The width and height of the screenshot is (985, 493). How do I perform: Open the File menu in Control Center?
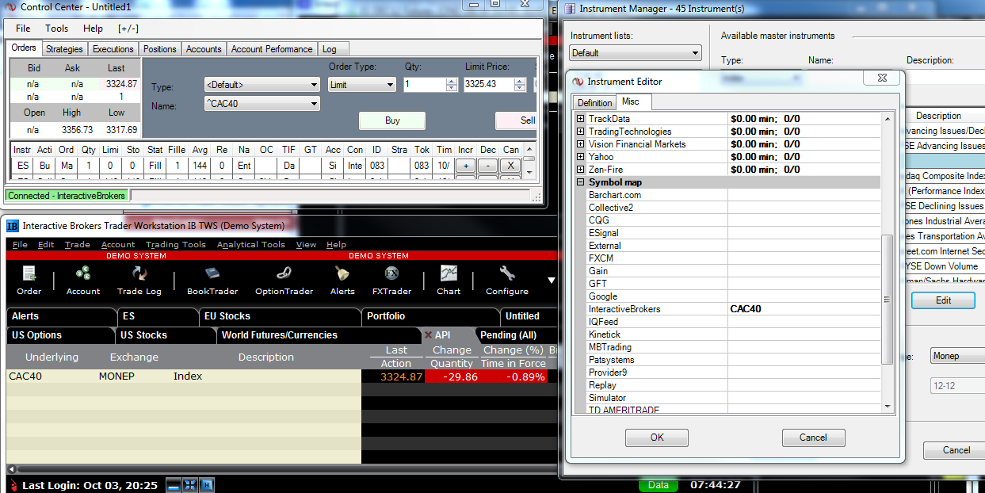(23, 29)
